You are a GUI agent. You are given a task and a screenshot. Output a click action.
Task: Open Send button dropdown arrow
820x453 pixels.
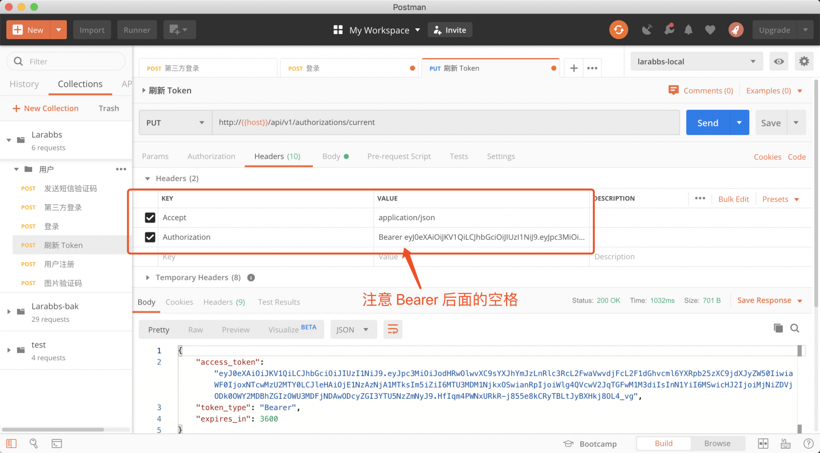click(x=739, y=123)
